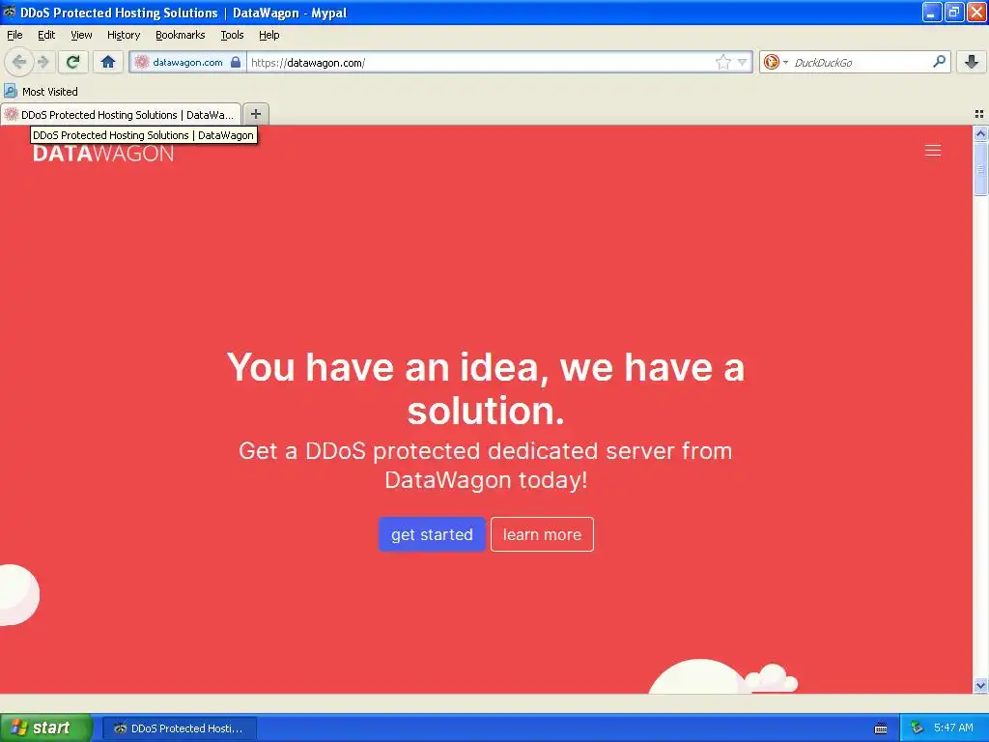Open the Edit menu

click(x=46, y=35)
